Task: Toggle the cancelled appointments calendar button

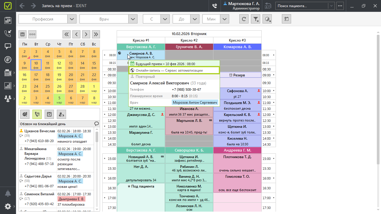Action: coord(49,114)
